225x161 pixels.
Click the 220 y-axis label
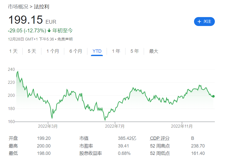point(11,83)
